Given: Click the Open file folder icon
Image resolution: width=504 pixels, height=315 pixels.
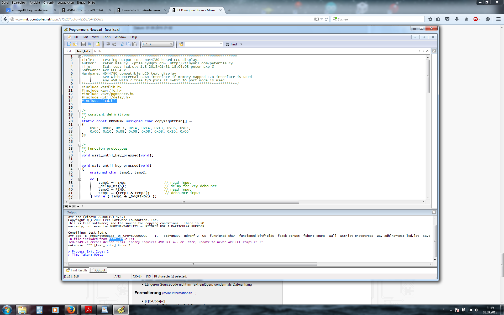Looking at the screenshot, I should pos(75,44).
